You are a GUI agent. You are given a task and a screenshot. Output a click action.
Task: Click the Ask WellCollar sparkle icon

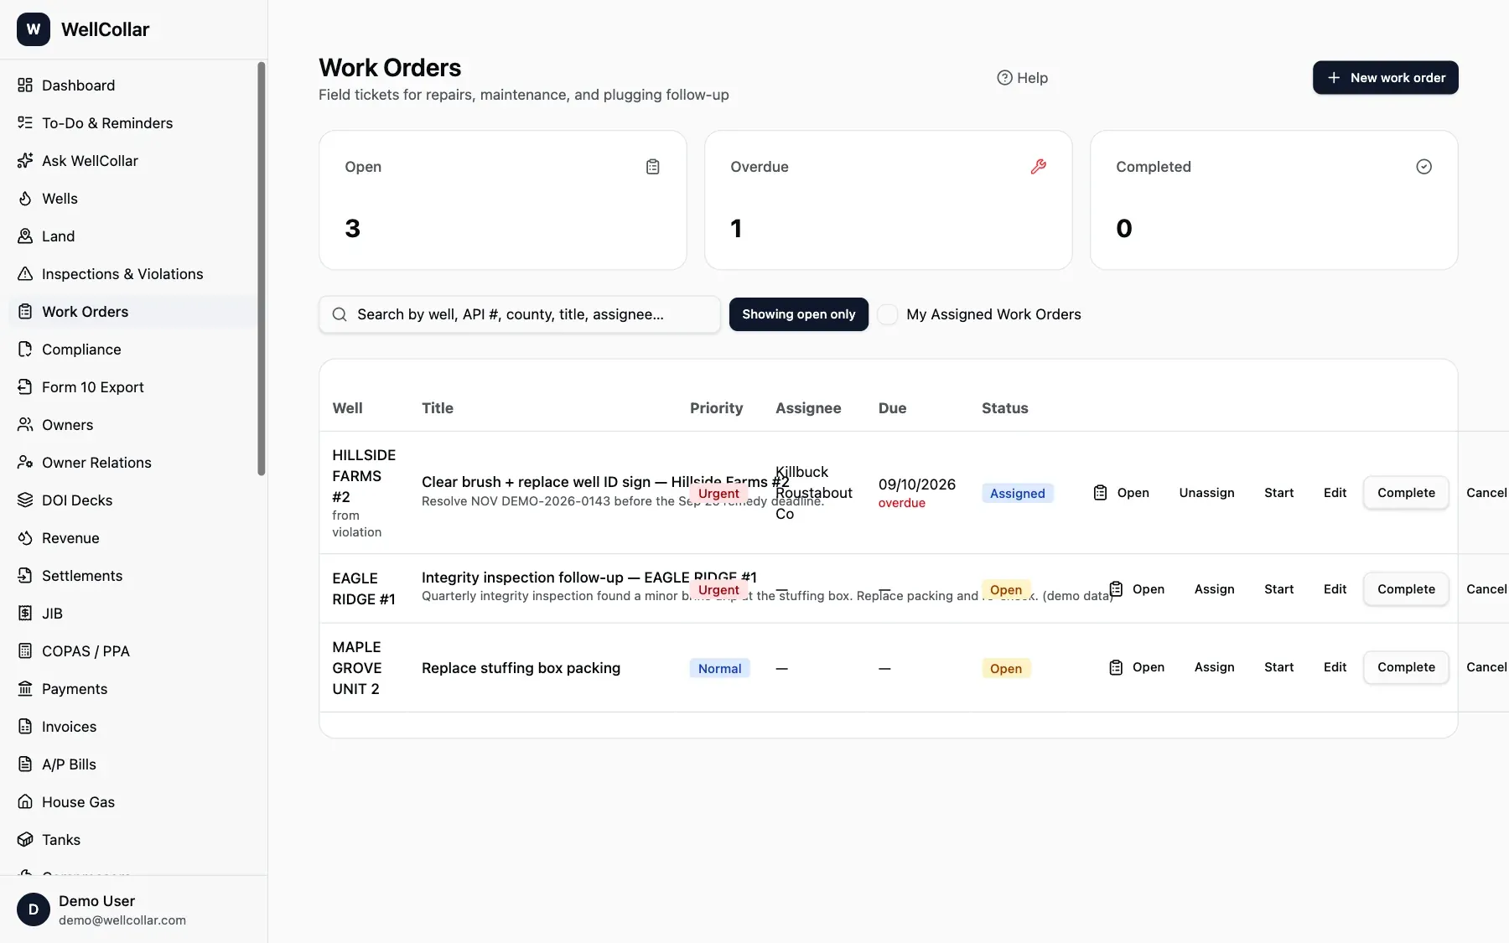tap(25, 160)
